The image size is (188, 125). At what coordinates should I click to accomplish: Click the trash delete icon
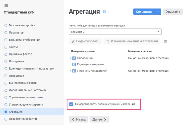(x=165, y=41)
